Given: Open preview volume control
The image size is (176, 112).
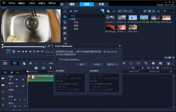Looking at the screenshot, I should pyautogui.click(x=38, y=51).
